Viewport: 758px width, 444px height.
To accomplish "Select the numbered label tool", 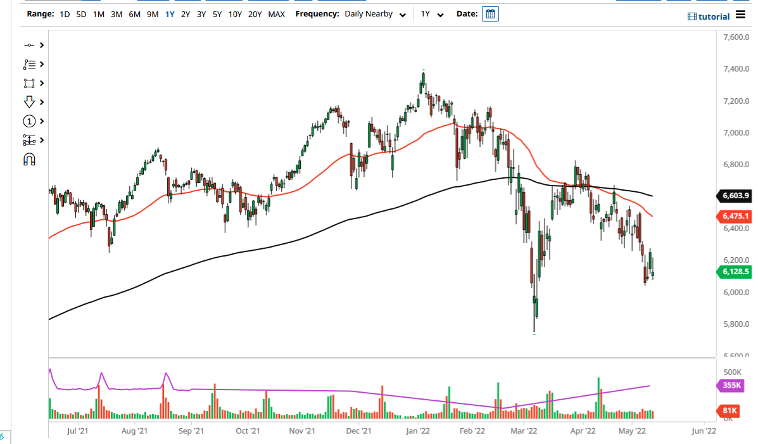I will pos(30,121).
